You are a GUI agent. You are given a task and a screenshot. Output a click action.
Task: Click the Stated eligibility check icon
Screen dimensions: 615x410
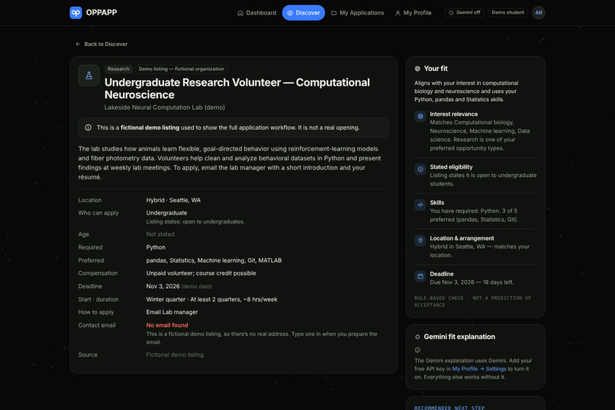420,169
